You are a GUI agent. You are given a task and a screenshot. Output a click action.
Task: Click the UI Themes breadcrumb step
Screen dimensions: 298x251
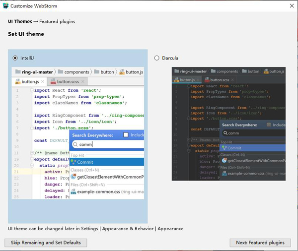click(x=20, y=21)
